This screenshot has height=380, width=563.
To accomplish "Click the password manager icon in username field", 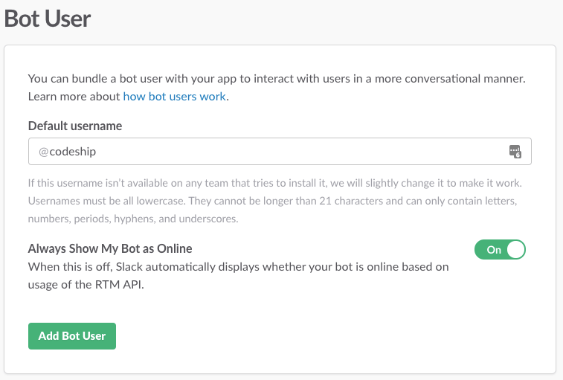I will [x=515, y=151].
